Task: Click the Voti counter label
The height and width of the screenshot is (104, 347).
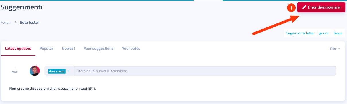Action: 15,72
